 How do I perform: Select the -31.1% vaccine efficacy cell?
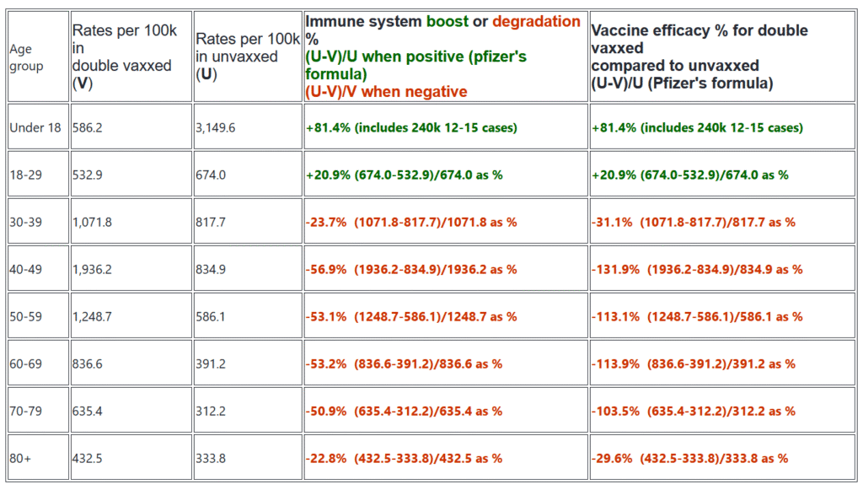click(722, 222)
